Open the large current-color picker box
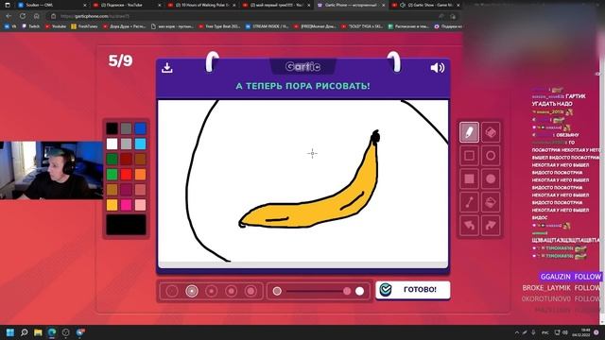This screenshot has height=340, width=605. 126,225
